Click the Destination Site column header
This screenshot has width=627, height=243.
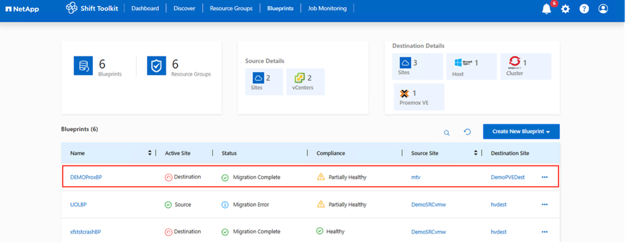coord(510,153)
